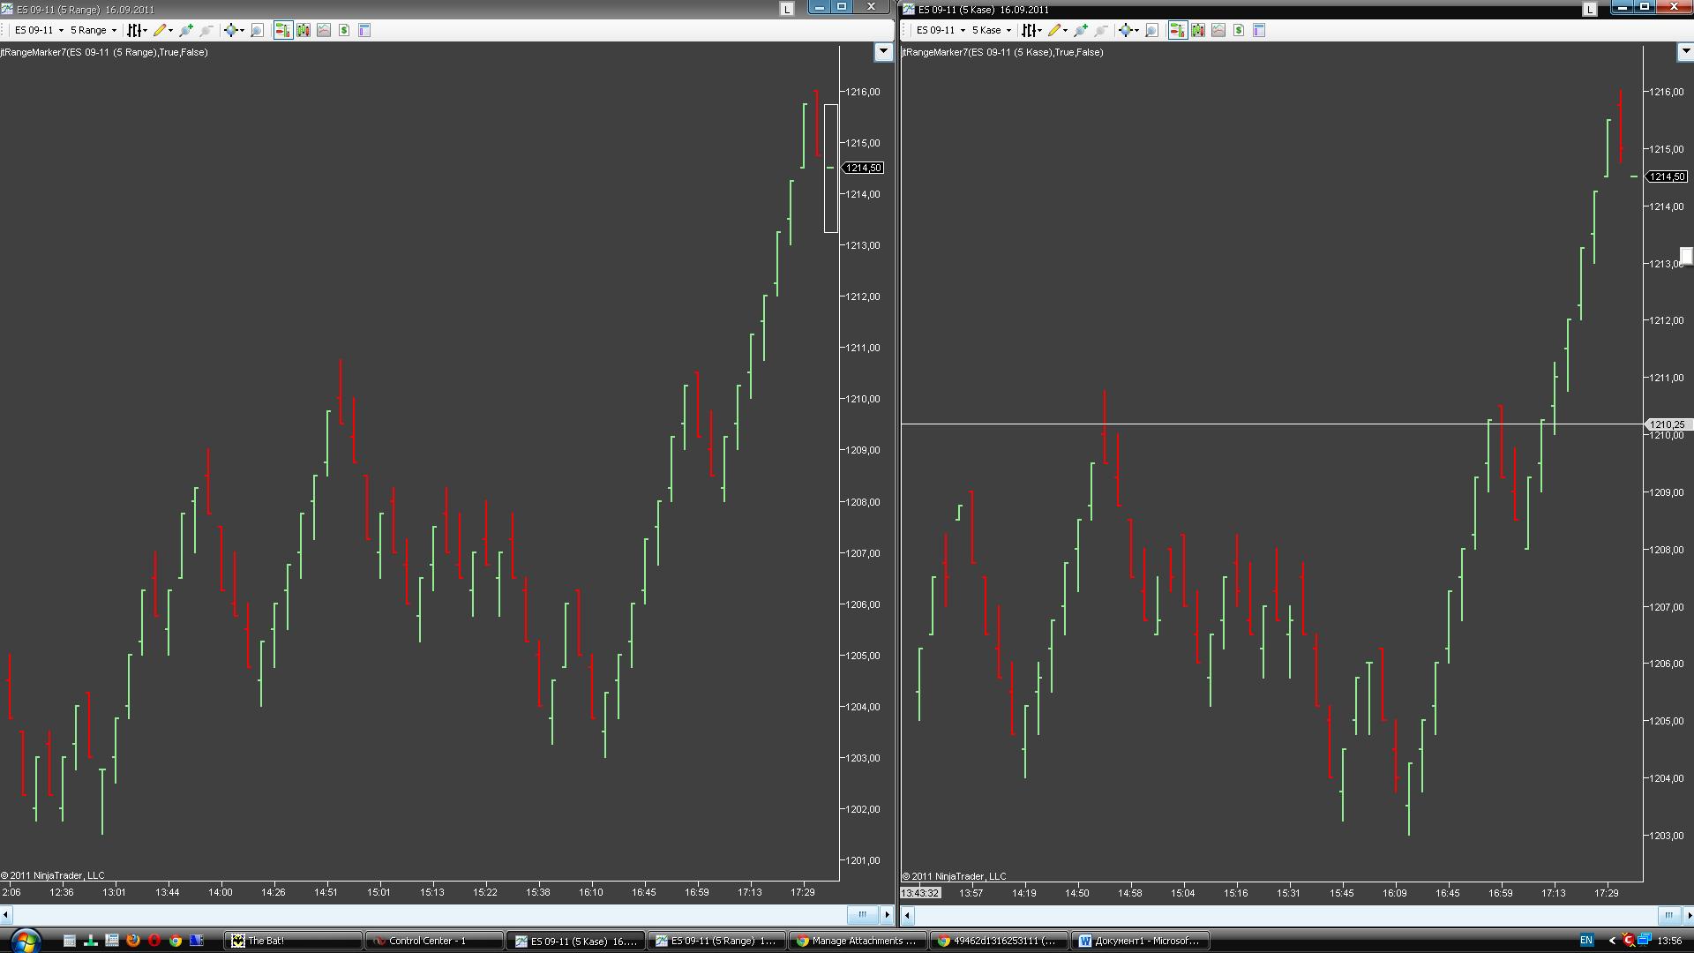Click the grey disconnect plug icon in Kase chart

coord(1101,30)
